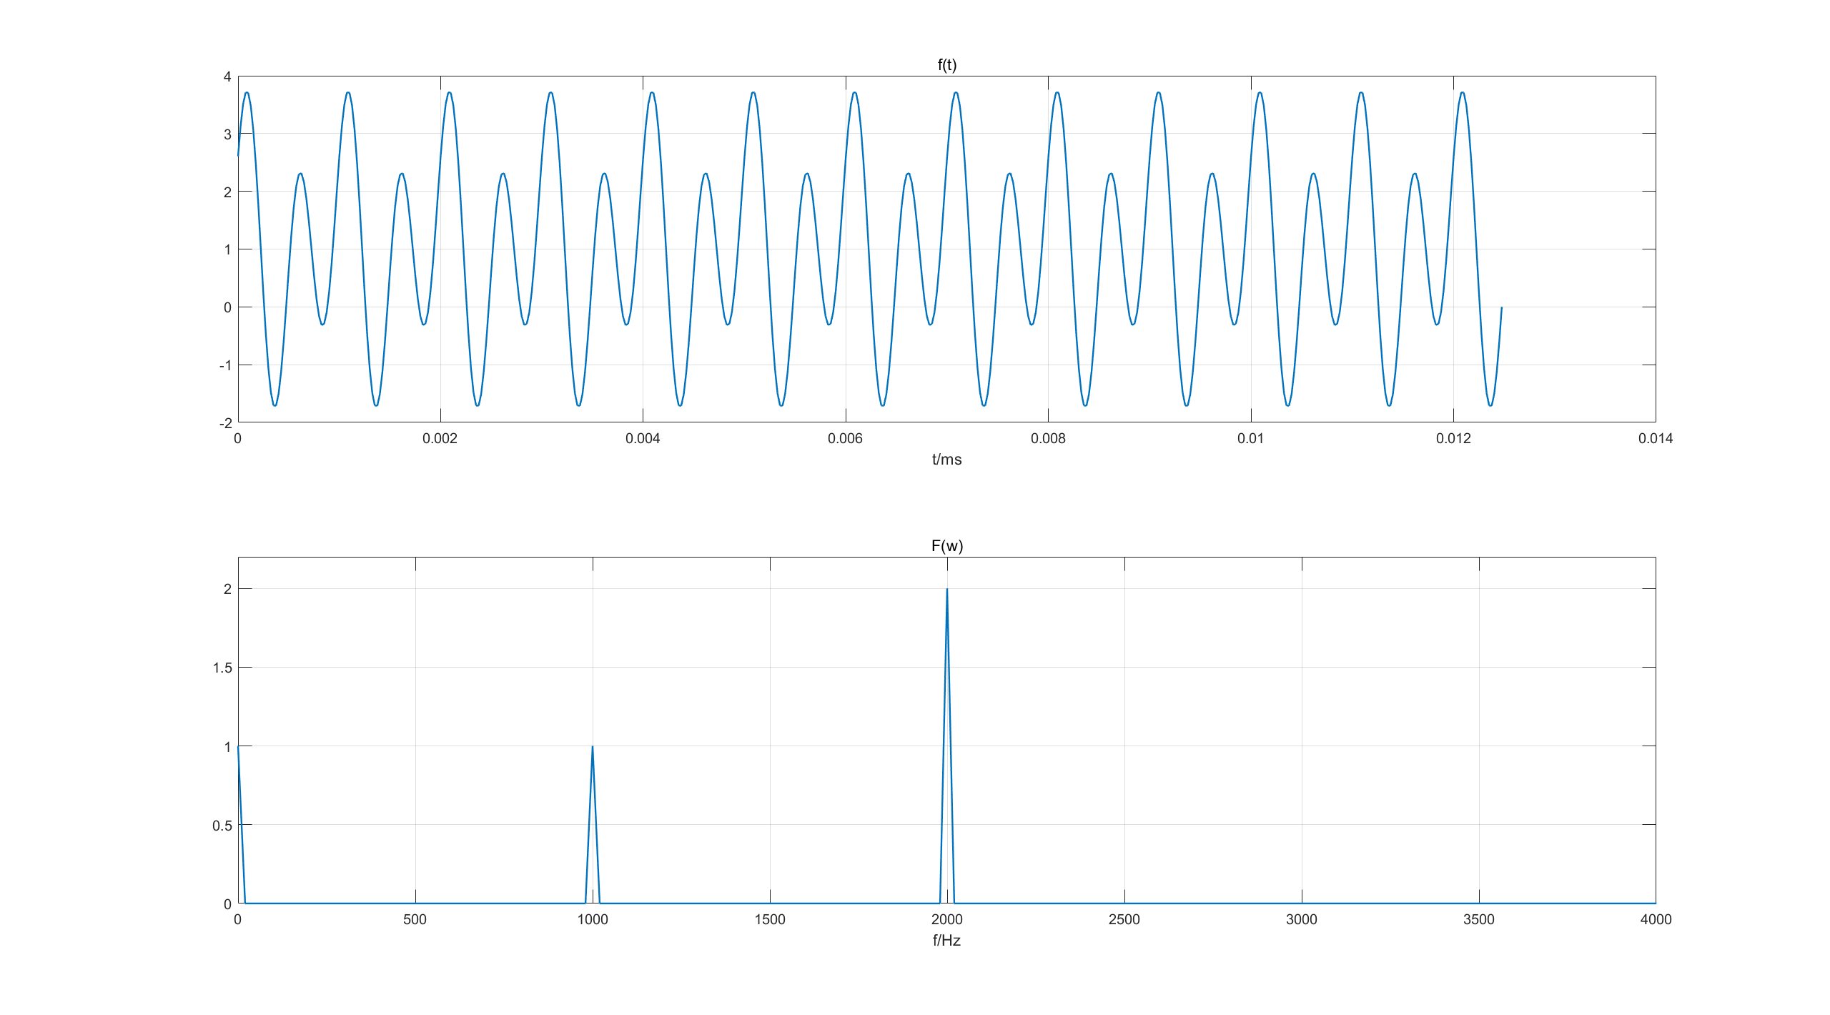Click the waveform end point near 0.0125
This screenshot has height=1015, width=1830.
point(1501,308)
